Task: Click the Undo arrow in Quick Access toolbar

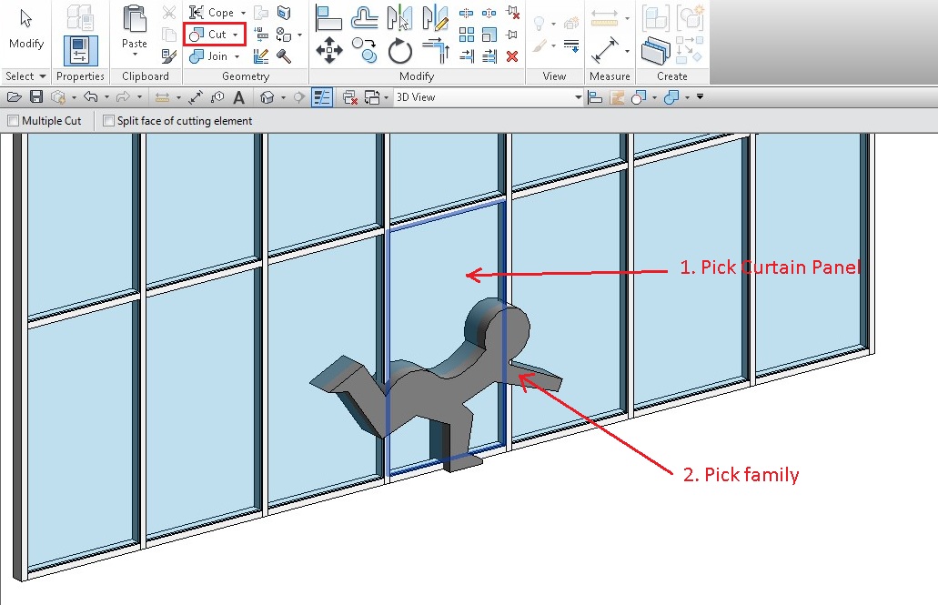Action: click(x=88, y=96)
